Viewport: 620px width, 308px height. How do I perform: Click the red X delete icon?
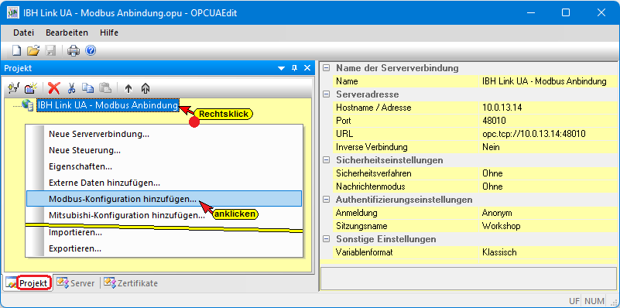coord(53,87)
